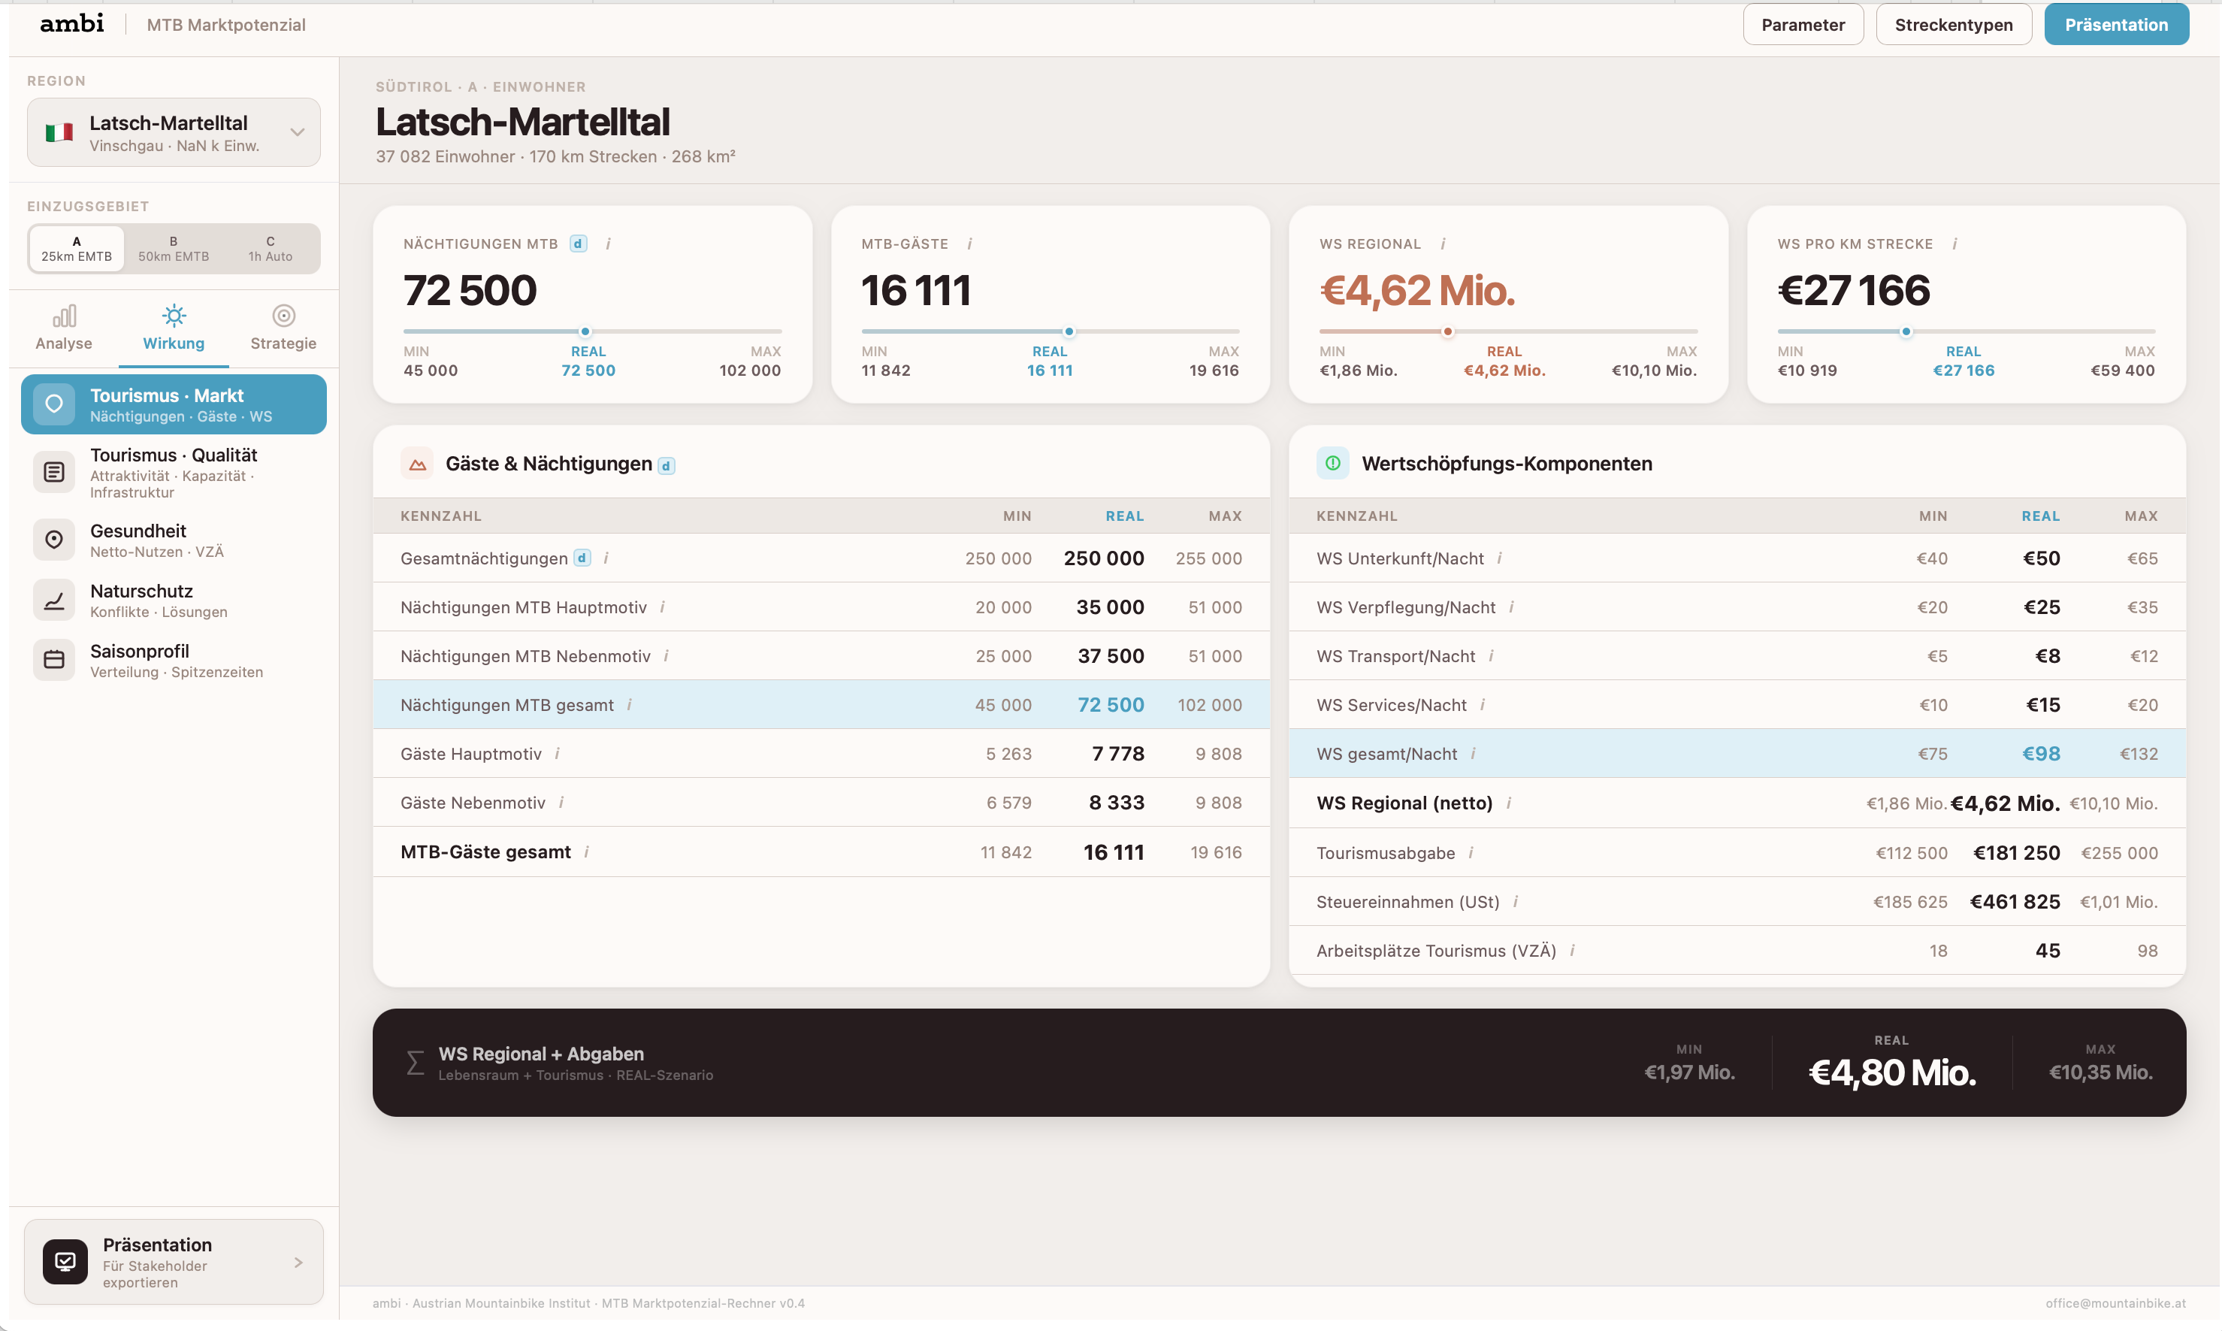
Task: Open Streckentypen from the top bar
Action: point(1953,24)
